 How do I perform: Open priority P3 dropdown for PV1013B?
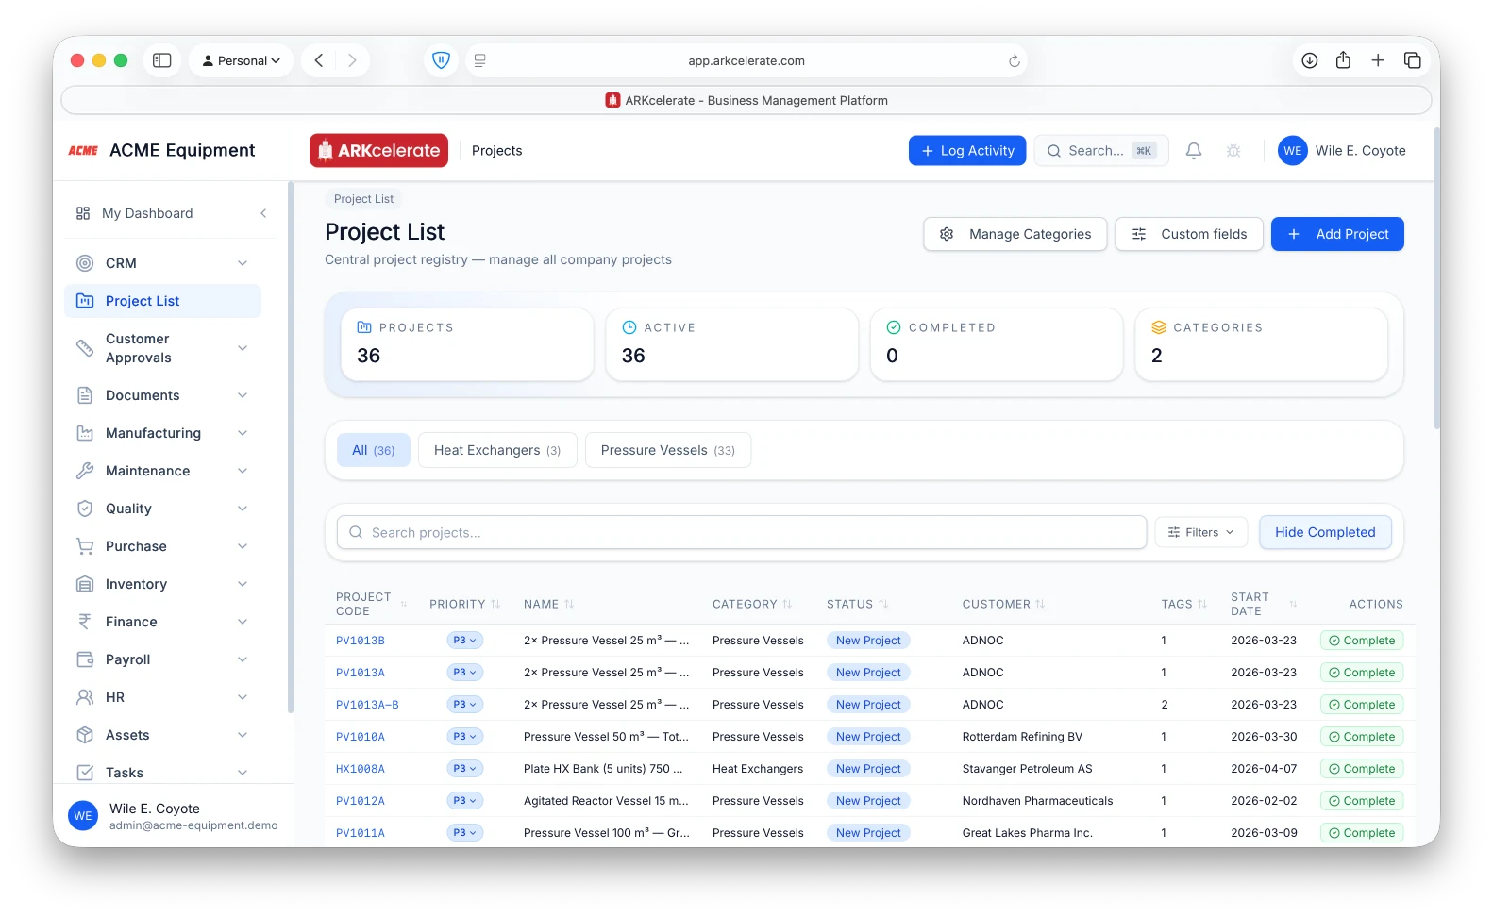point(464,641)
